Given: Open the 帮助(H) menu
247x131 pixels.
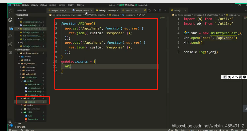Looking at the screenshot, I should pyautogui.click(x=80, y=5).
